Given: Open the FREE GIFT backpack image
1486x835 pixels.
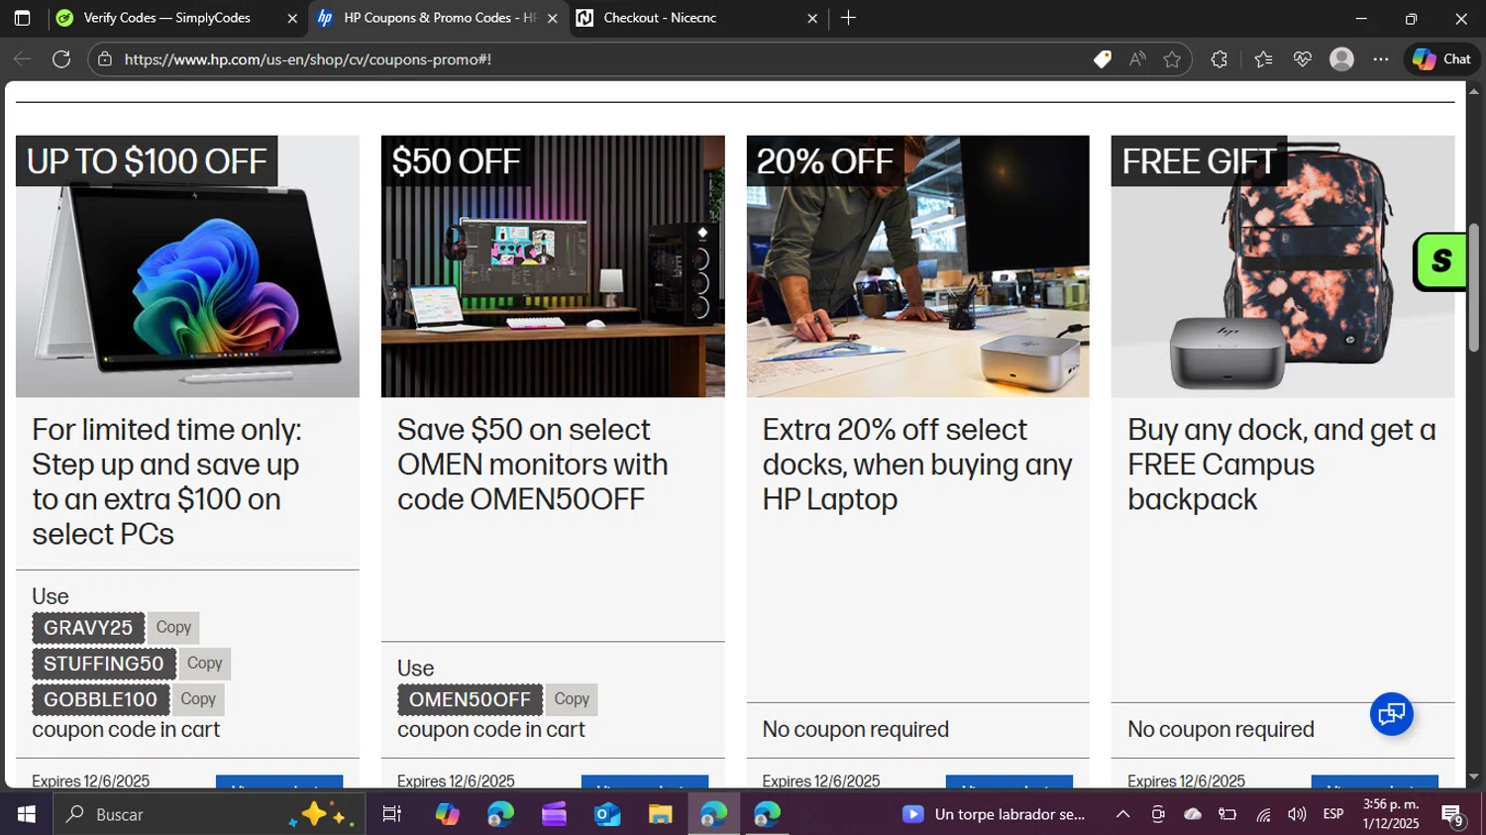Looking at the screenshot, I should (x=1283, y=266).
